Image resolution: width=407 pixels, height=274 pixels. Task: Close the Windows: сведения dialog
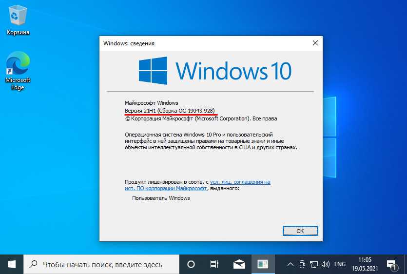point(315,43)
